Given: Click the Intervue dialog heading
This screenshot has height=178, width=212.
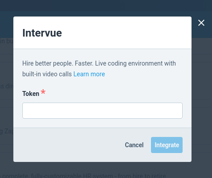Looking at the screenshot, I should (x=42, y=33).
